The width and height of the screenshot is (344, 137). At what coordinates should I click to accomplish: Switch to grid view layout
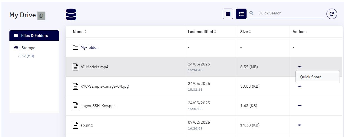pyautogui.click(x=228, y=14)
